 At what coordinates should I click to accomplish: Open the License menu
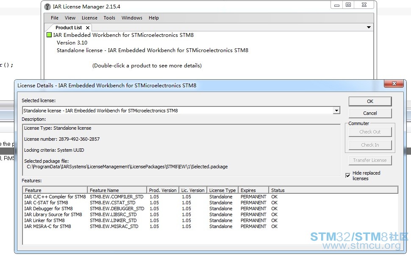(x=89, y=18)
